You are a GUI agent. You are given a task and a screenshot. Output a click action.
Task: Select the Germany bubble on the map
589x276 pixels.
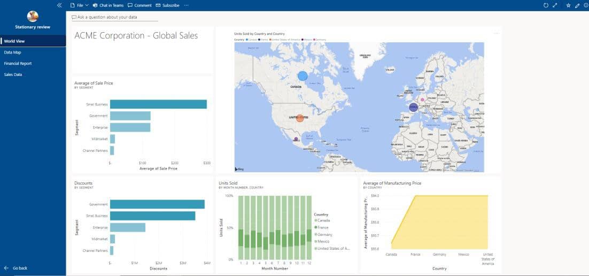[x=422, y=99]
